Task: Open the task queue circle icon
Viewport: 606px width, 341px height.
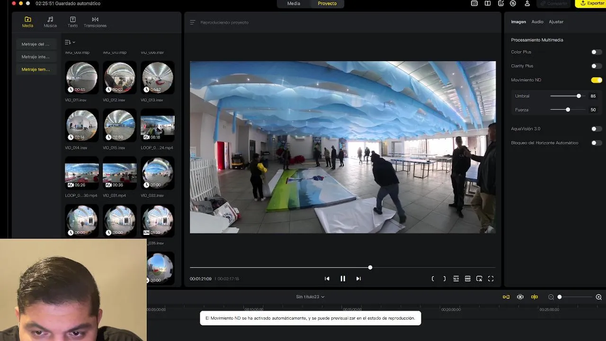Action: click(x=513, y=3)
